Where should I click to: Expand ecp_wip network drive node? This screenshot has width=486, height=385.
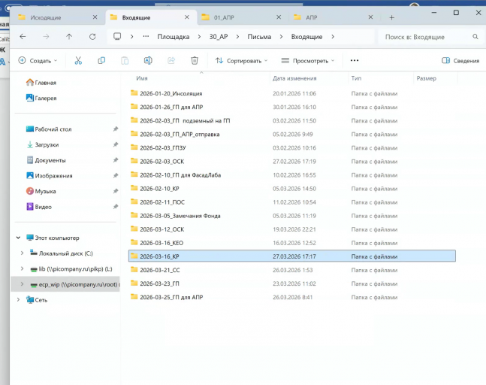click(22, 284)
